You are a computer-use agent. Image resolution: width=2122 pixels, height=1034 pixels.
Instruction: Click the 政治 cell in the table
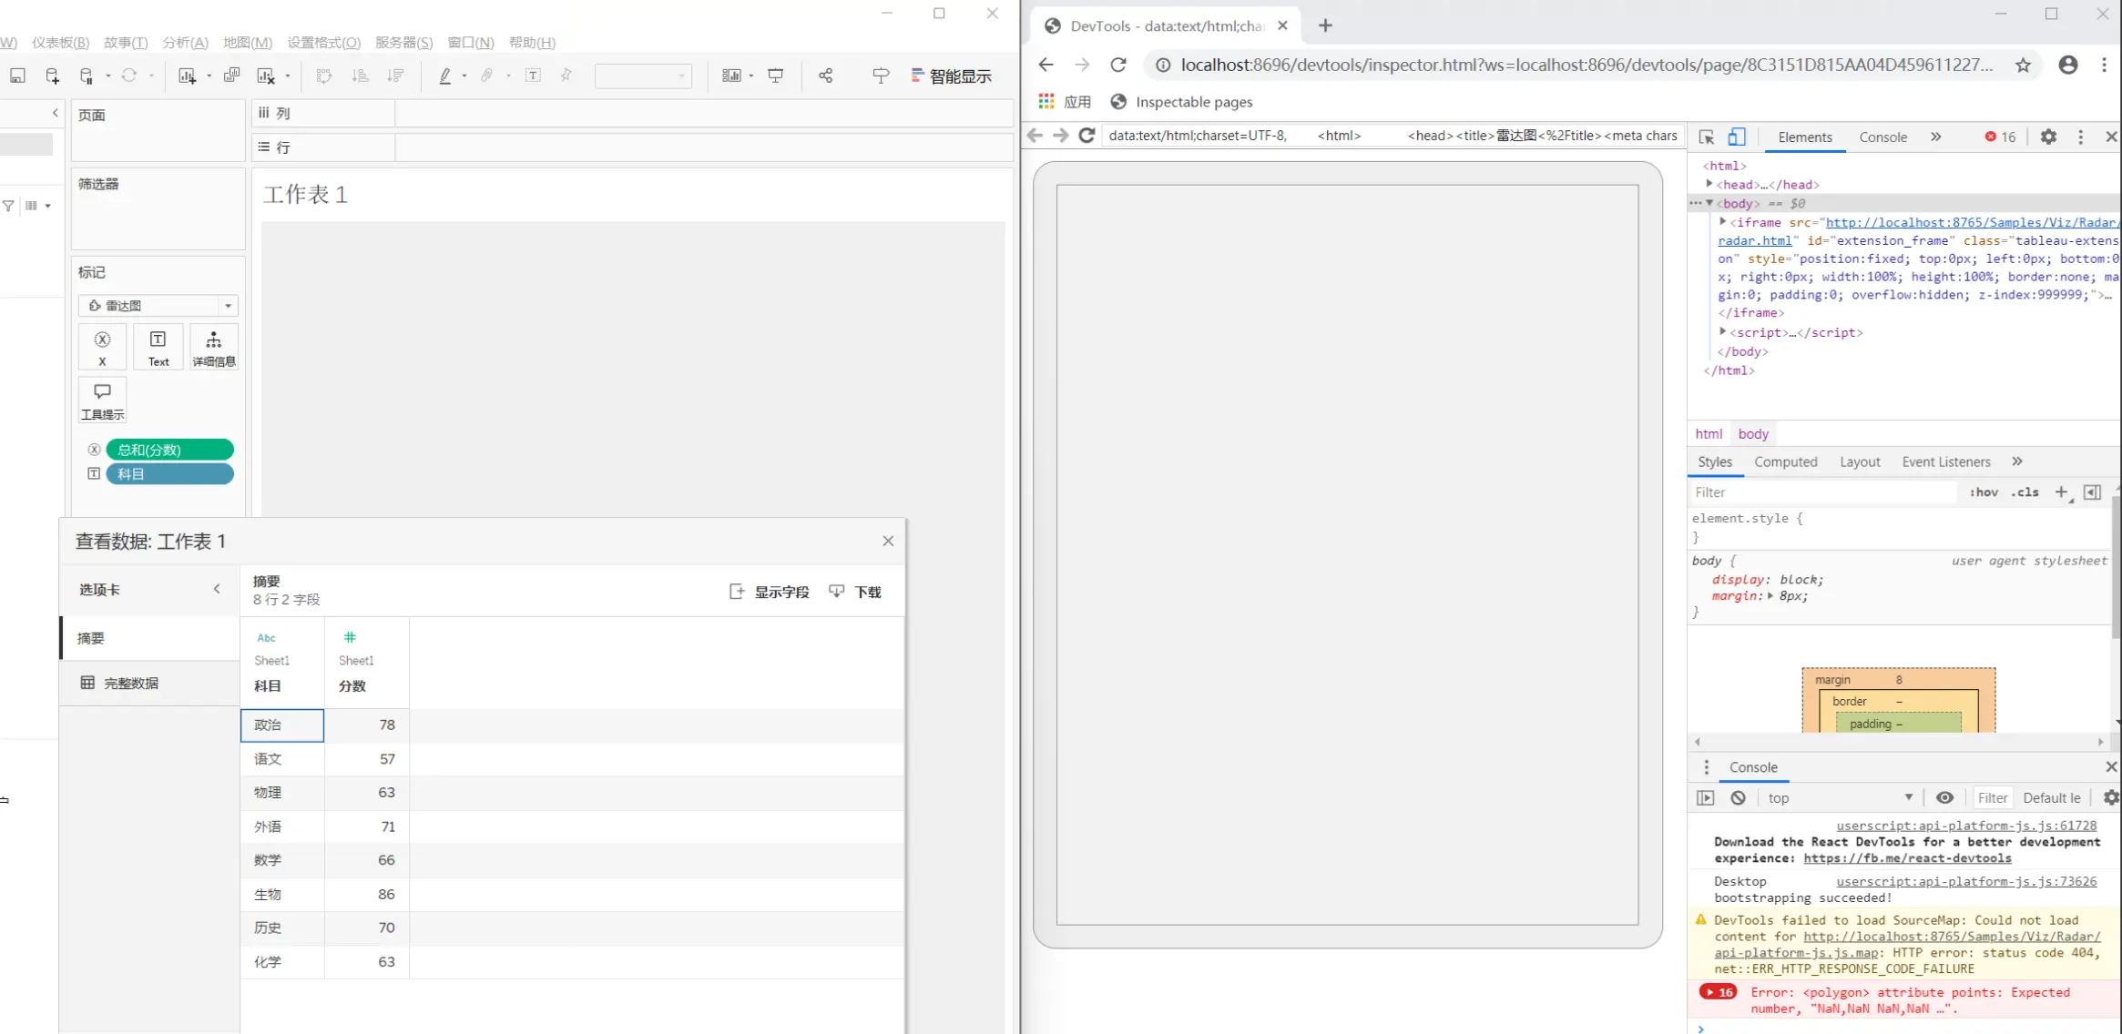click(x=282, y=725)
